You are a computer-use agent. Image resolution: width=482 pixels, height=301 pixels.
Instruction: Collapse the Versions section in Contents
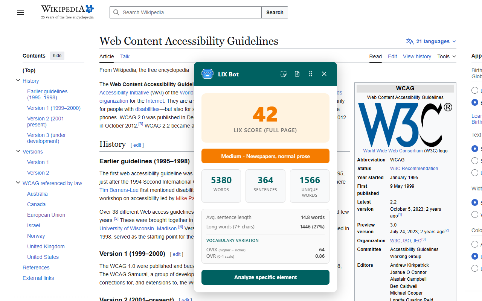18,151
